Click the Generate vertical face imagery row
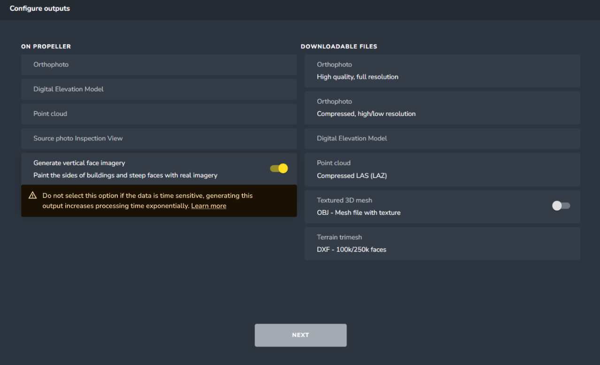 pyautogui.click(x=141, y=168)
